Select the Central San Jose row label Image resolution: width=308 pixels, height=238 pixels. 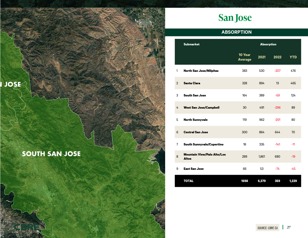click(196, 132)
